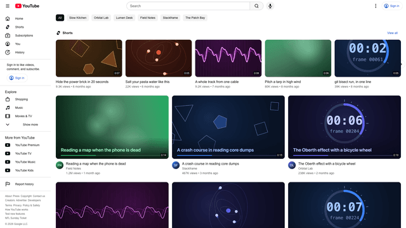The height and width of the screenshot is (228, 406).
Task: Open the purple waveform video thumbnail in bottom row
Action: click(112, 205)
